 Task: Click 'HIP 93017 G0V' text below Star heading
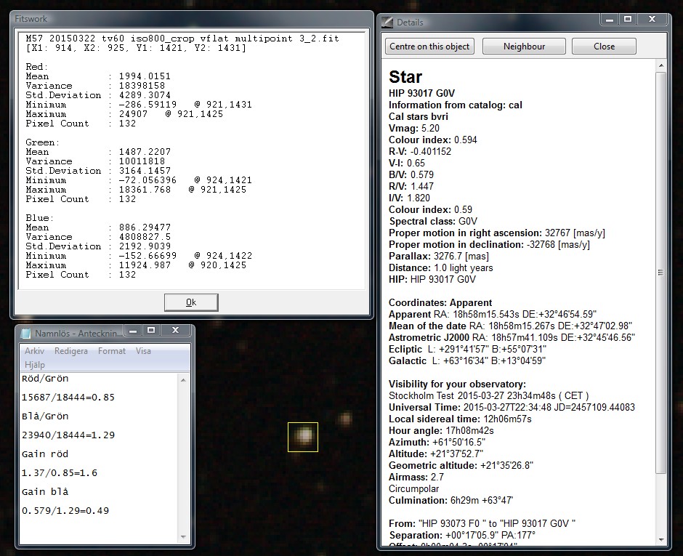pyautogui.click(x=421, y=93)
